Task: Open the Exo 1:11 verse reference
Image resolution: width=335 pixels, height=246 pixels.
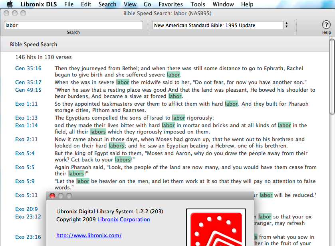Action: click(26, 104)
